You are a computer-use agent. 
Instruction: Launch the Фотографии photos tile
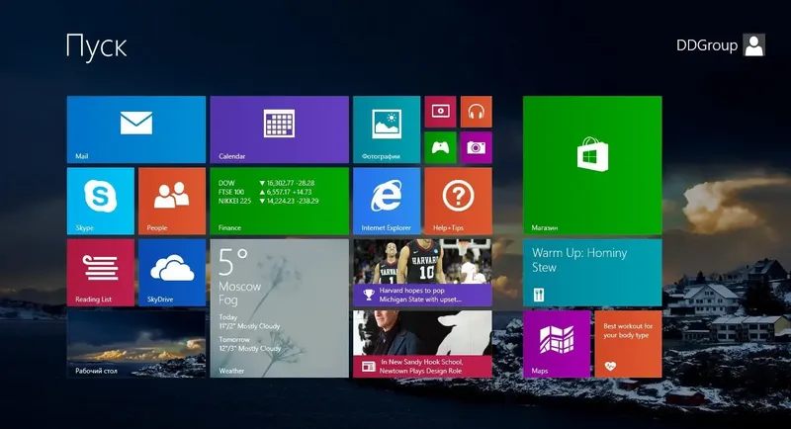pyautogui.click(x=387, y=129)
